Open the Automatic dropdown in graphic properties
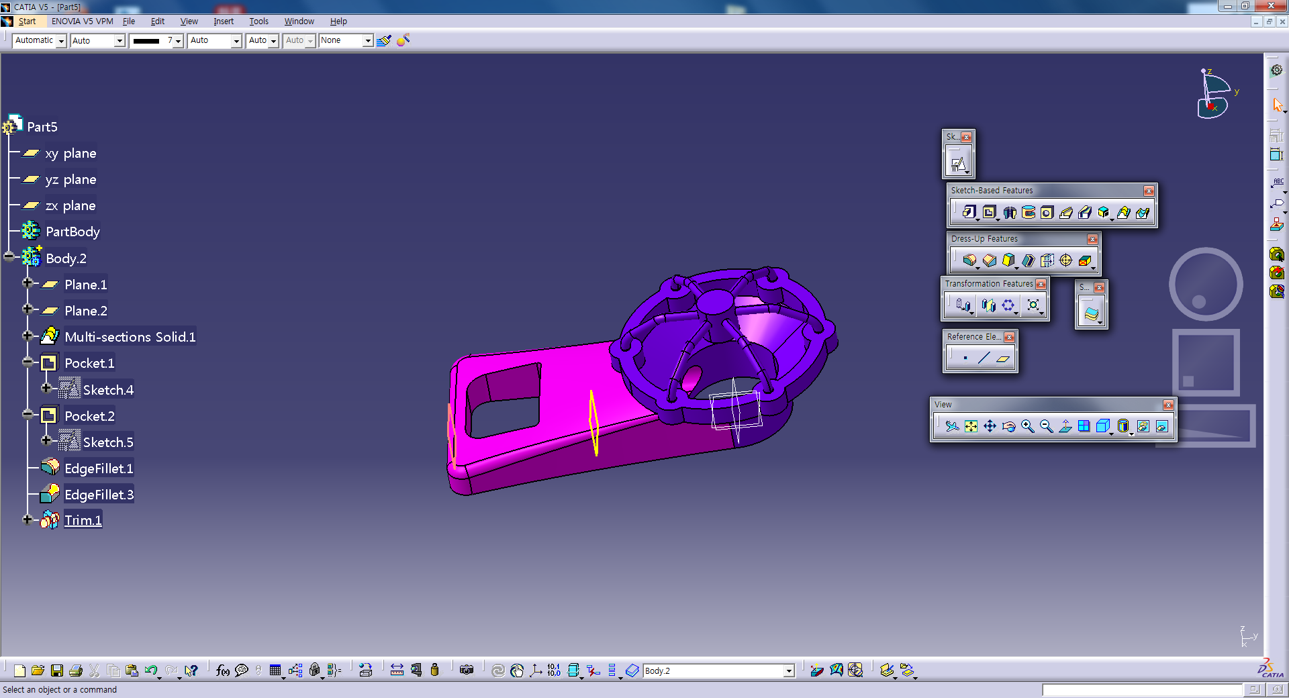The height and width of the screenshot is (698, 1289). click(61, 41)
